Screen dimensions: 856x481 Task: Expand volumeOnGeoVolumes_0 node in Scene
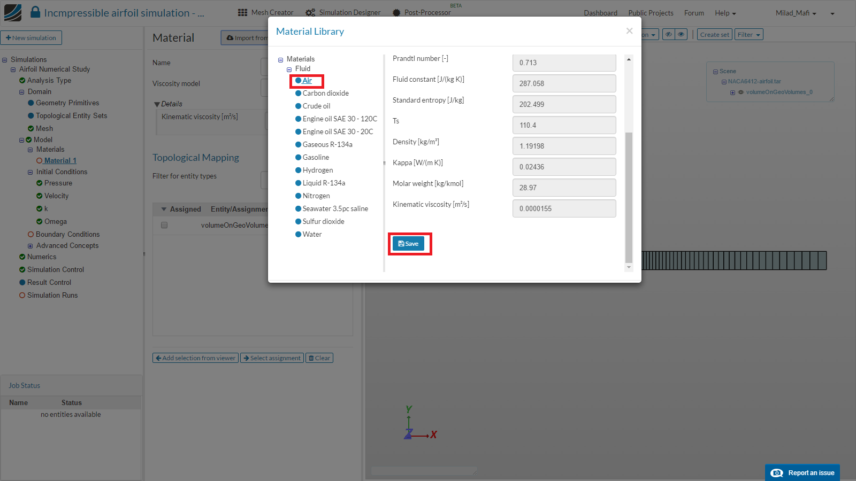click(732, 92)
